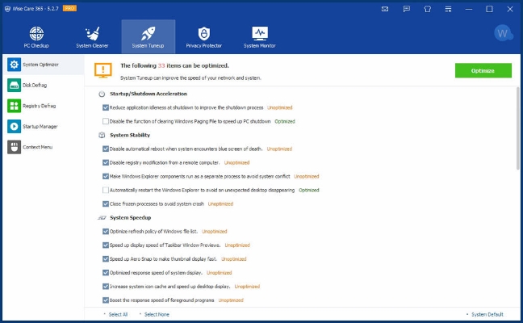Click the System Default link

[x=487, y=314]
